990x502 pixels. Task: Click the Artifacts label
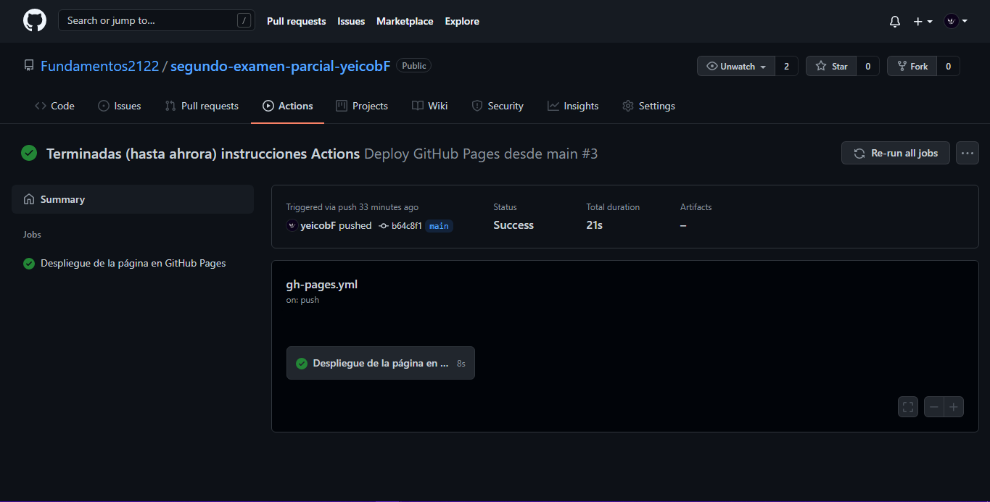pos(696,207)
